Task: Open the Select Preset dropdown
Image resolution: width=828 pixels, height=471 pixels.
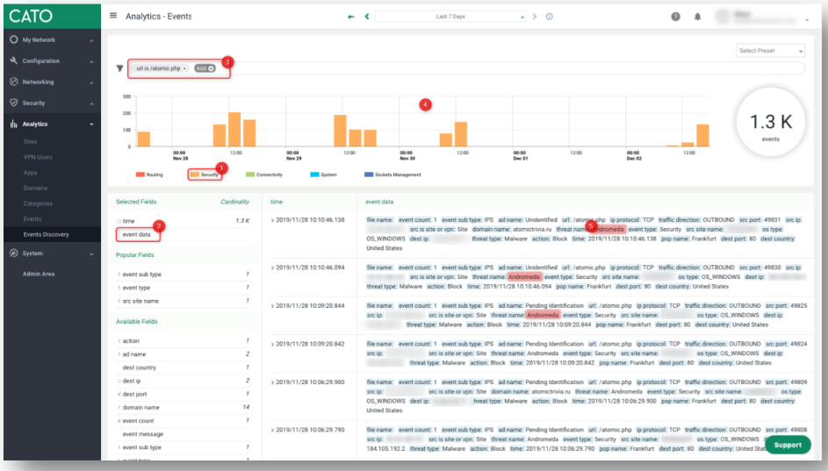Action: pos(770,51)
